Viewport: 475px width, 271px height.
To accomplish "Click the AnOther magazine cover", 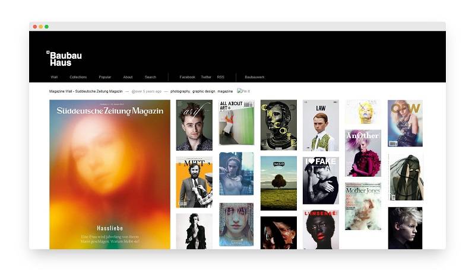I will [x=363, y=153].
